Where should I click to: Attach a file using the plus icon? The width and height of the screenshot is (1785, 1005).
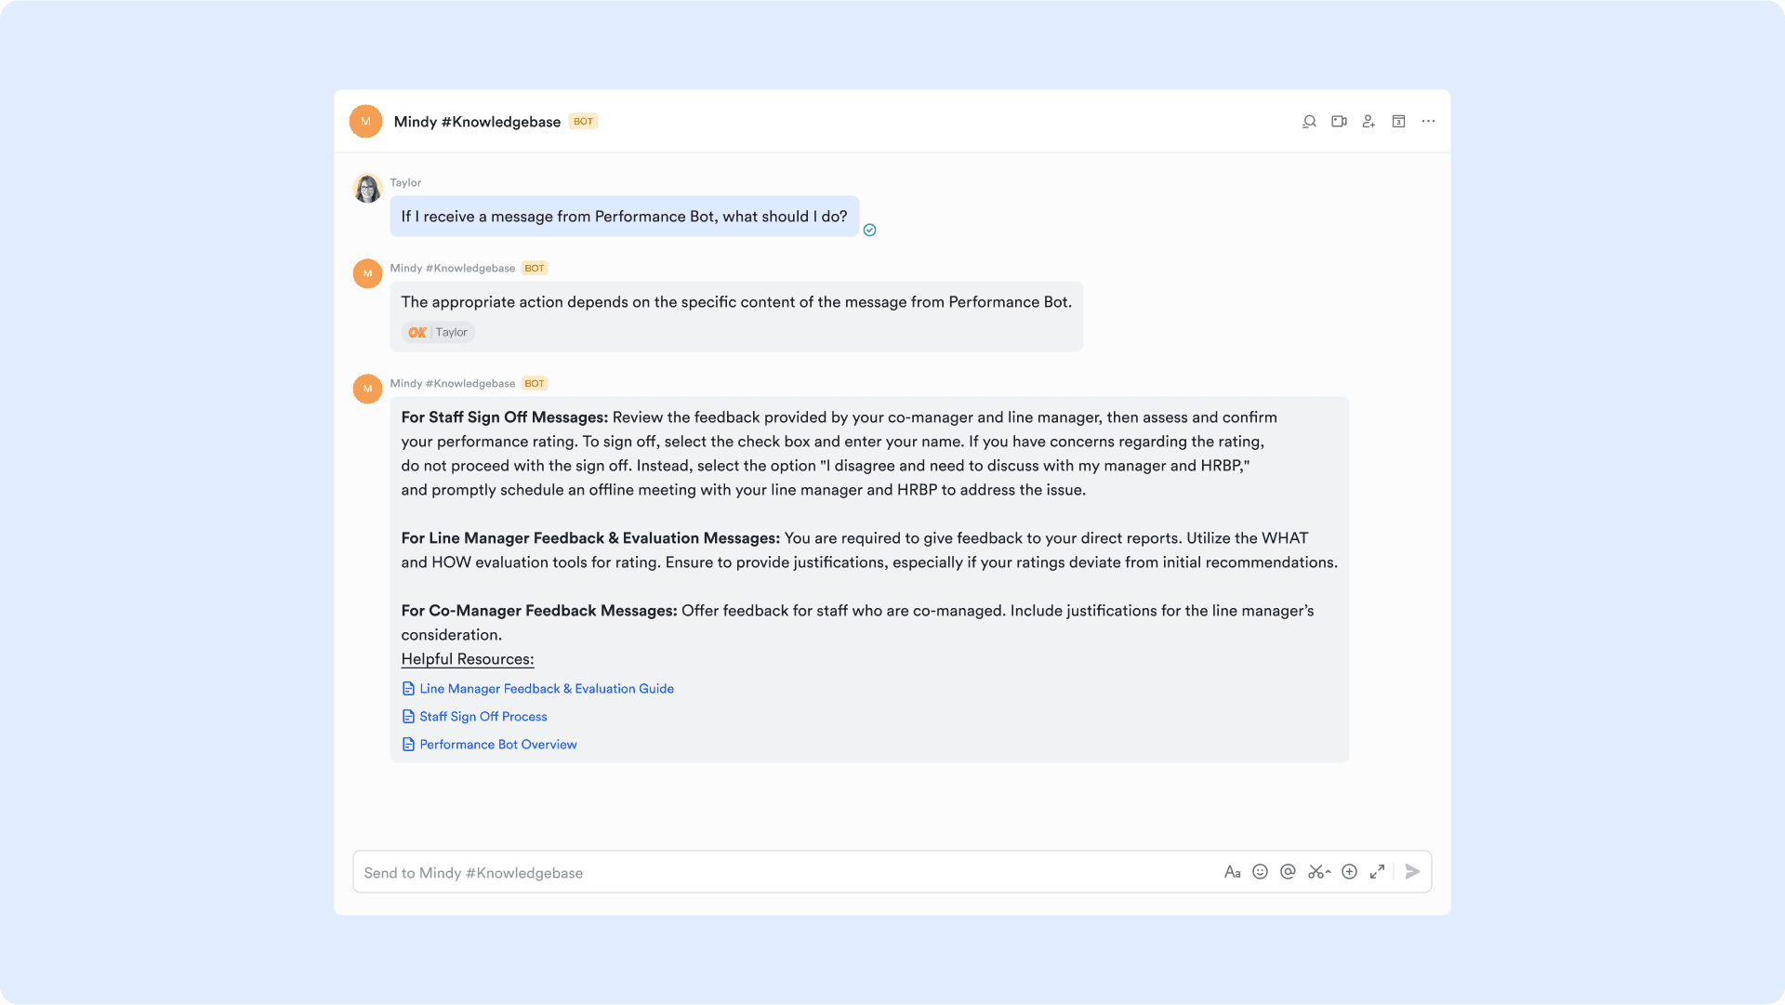tap(1349, 872)
